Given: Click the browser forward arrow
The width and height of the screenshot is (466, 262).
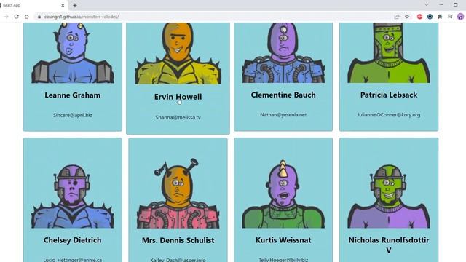Looking at the screenshot, I should pyautogui.click(x=7, y=17).
